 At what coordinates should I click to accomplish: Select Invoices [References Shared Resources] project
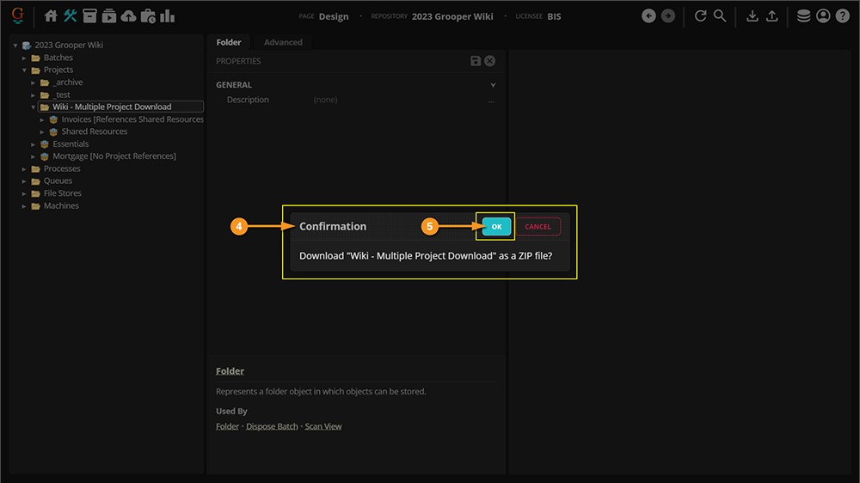132,119
